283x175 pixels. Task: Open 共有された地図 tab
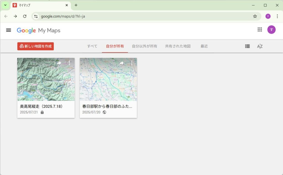tap(178, 46)
